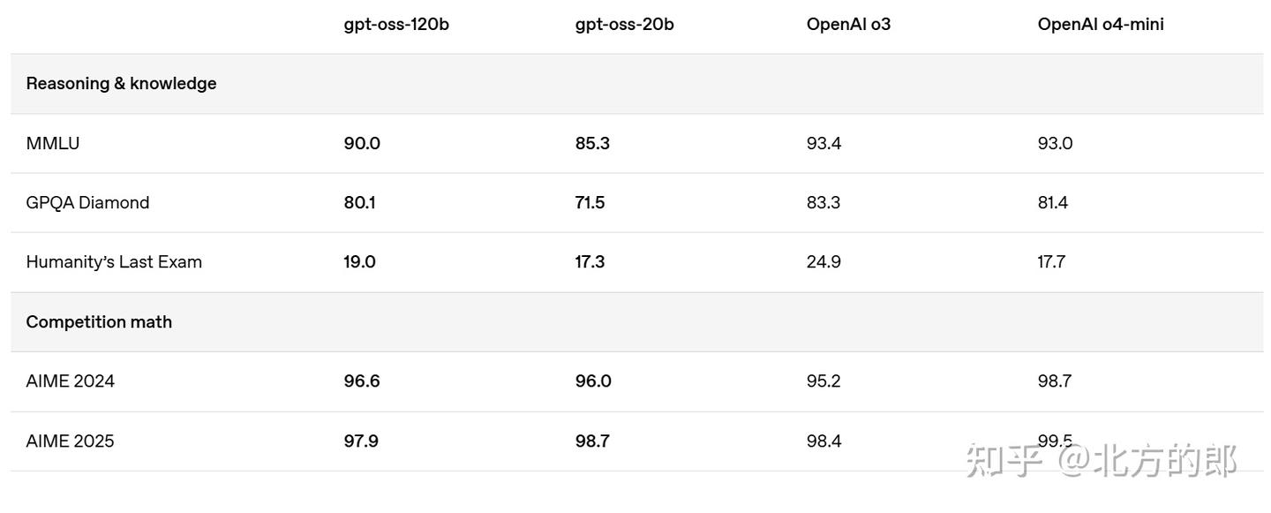This screenshot has height=513, width=1271.
Task: Click the Humanity's Last Exam row label
Action: [114, 262]
